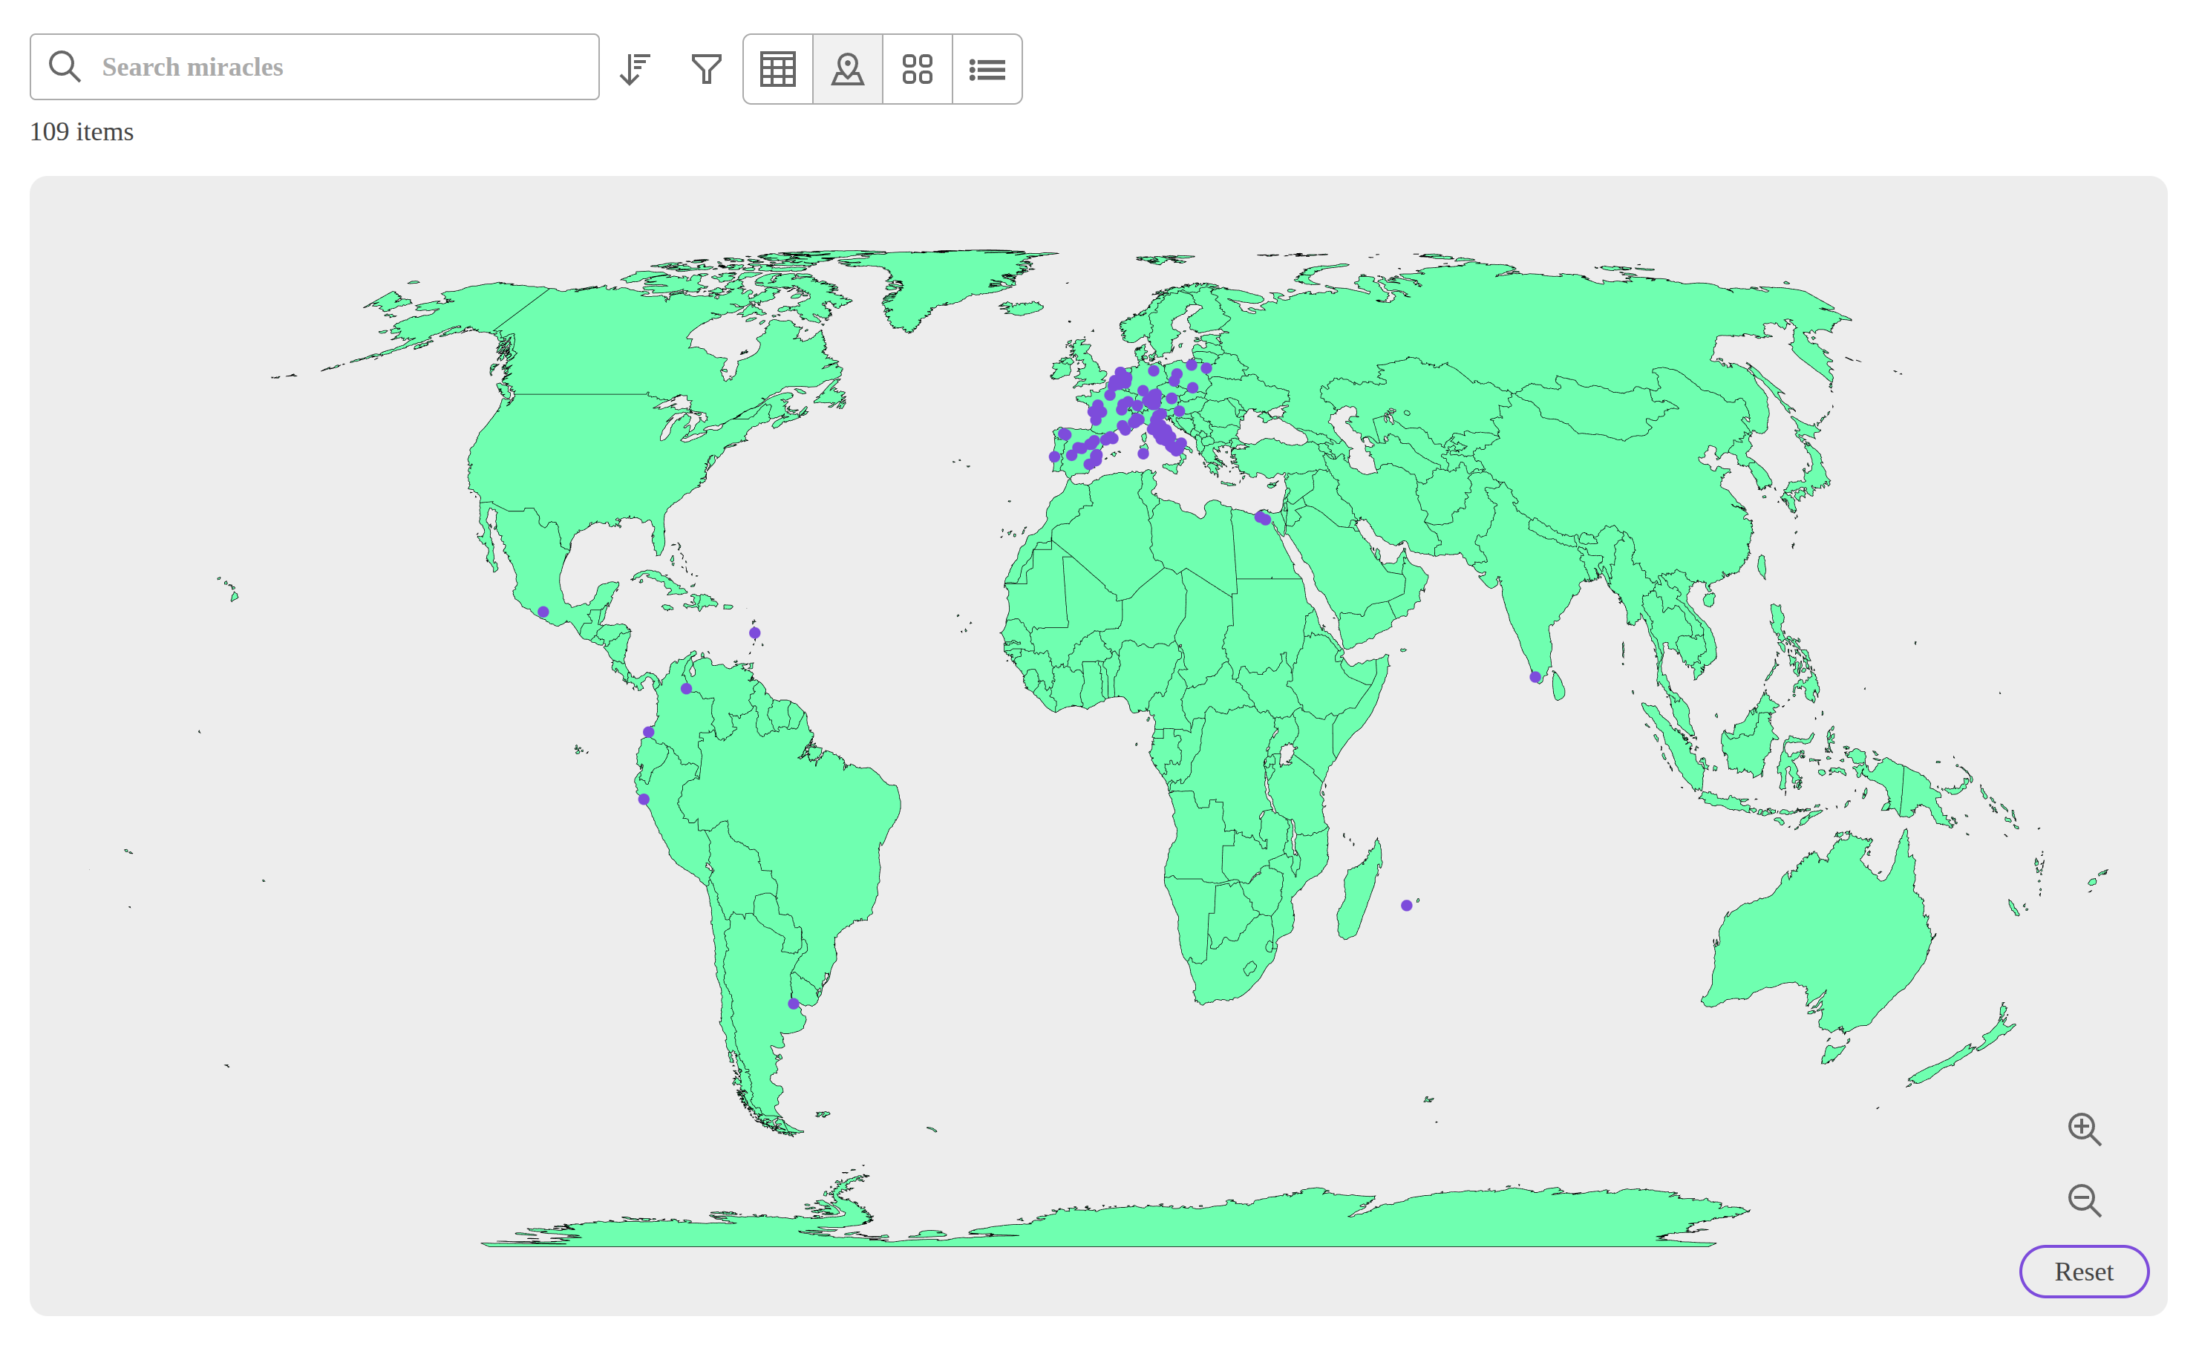Switch to table view
Viewport: 2199px width, 1354px height.
tap(778, 69)
